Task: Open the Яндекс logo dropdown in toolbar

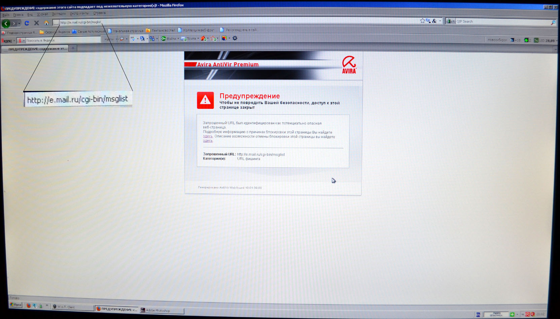Action: [8, 41]
